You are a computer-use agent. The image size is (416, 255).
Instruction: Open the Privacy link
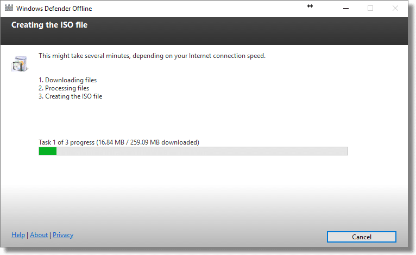(63, 235)
